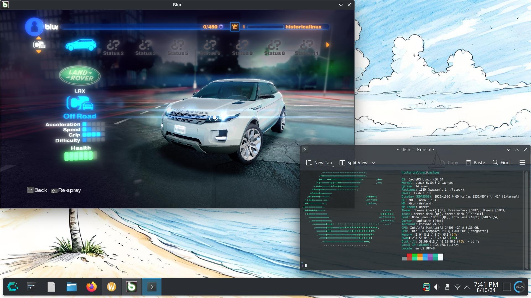The width and height of the screenshot is (531, 298).
Task: Show hidden system tray icons
Action: click(x=467, y=287)
